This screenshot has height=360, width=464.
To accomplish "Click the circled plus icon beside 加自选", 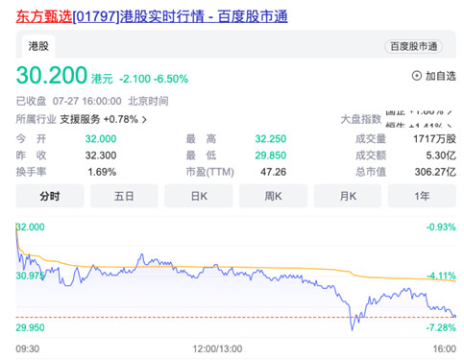I will point(416,76).
